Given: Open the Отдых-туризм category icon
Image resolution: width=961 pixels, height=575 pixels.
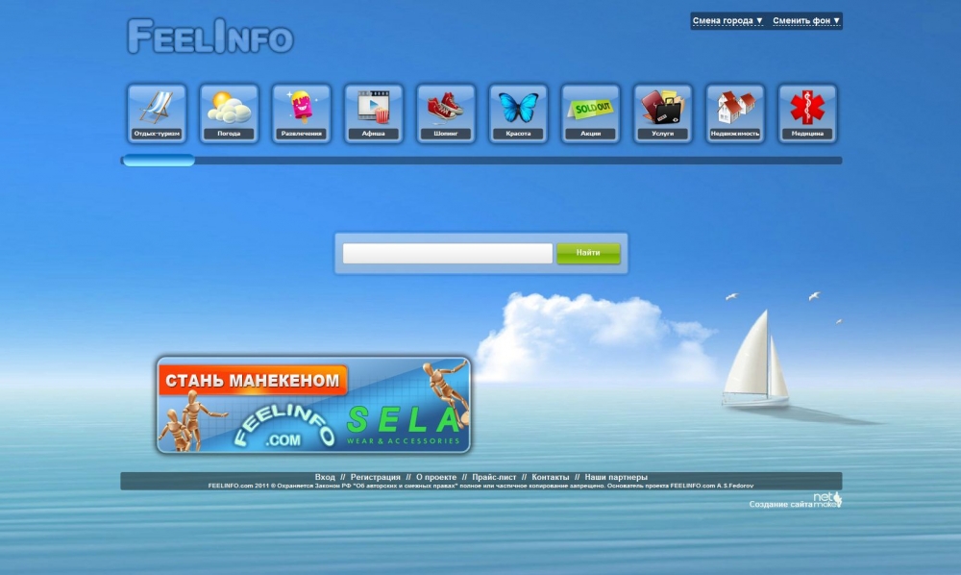Looking at the screenshot, I should pyautogui.click(x=157, y=113).
